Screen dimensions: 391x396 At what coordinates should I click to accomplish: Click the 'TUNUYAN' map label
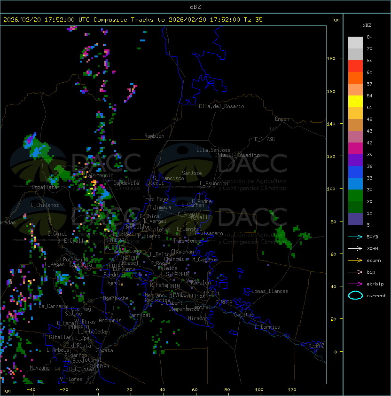pos(100,366)
